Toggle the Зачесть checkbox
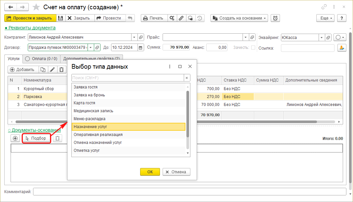Viewport: 353px width, 202px height. (x=253, y=48)
